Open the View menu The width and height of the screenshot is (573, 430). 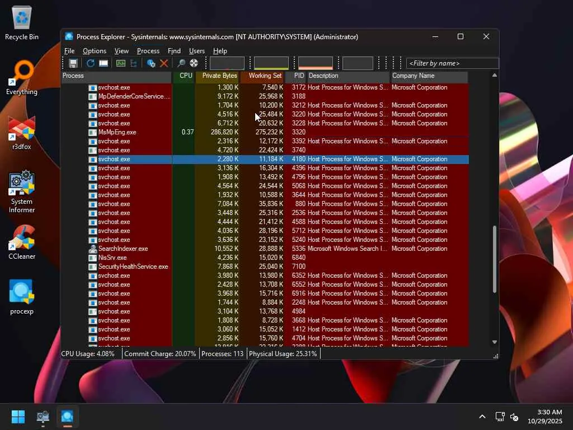click(x=121, y=51)
